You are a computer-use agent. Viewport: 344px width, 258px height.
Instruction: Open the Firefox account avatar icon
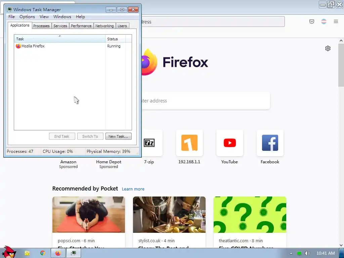coord(324,21)
